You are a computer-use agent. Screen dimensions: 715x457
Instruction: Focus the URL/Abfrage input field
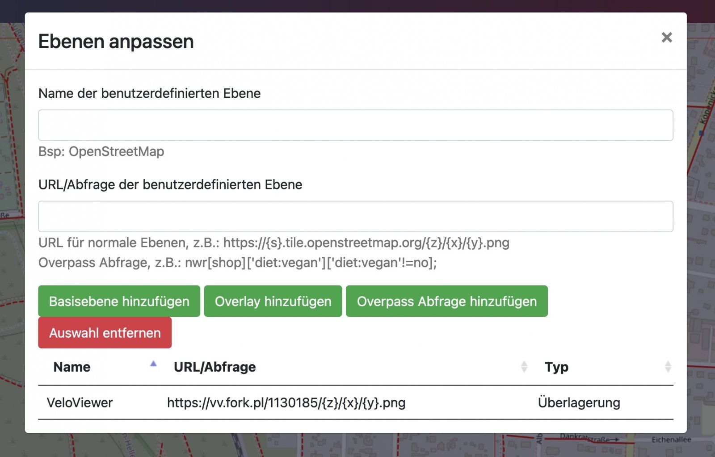[x=355, y=217]
